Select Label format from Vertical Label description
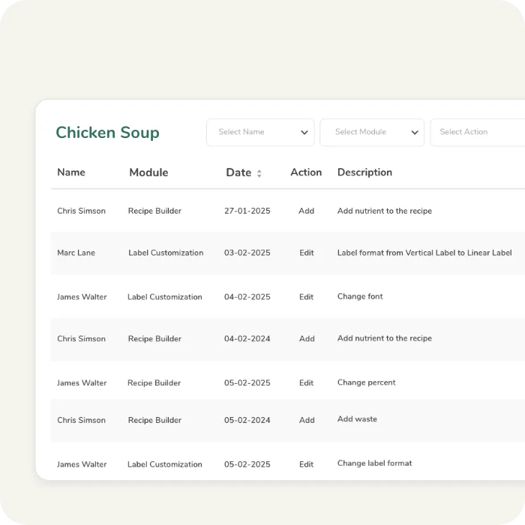525x525 pixels. pyautogui.click(x=424, y=253)
